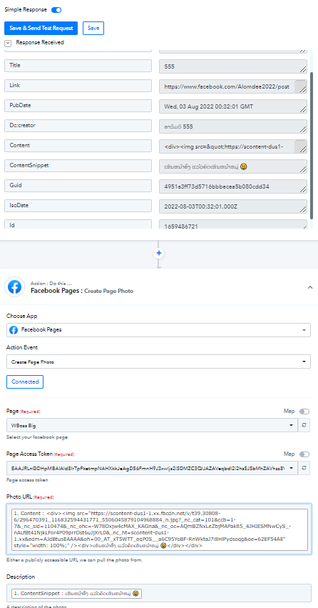The height and width of the screenshot is (608, 318).
Task: Refresh the Page field list
Action: pos(304,425)
